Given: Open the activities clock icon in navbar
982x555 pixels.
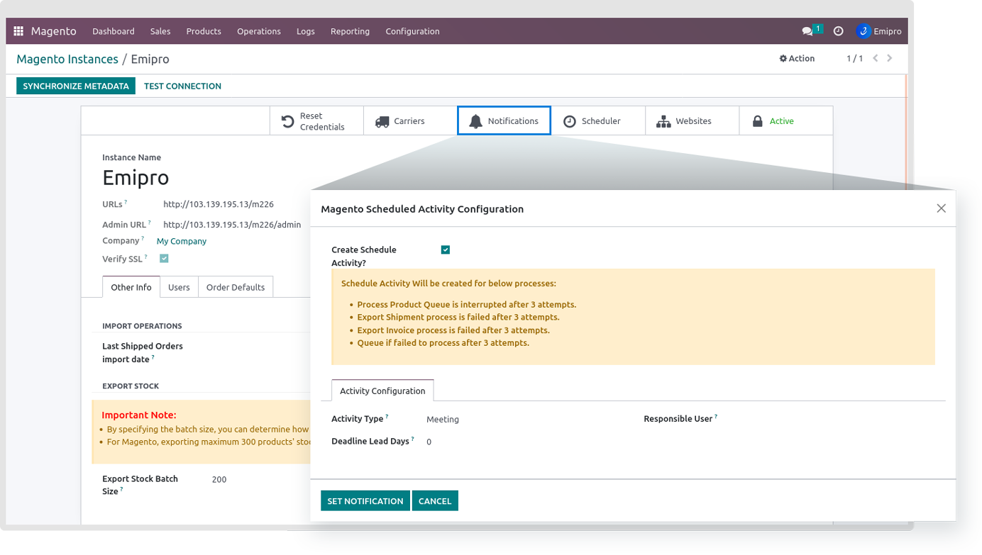Looking at the screenshot, I should 838,31.
